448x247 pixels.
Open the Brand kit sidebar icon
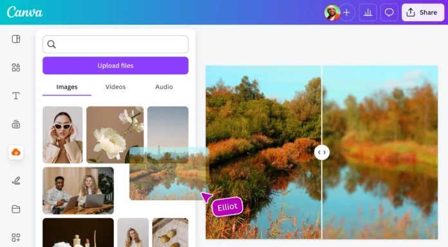pos(16,124)
